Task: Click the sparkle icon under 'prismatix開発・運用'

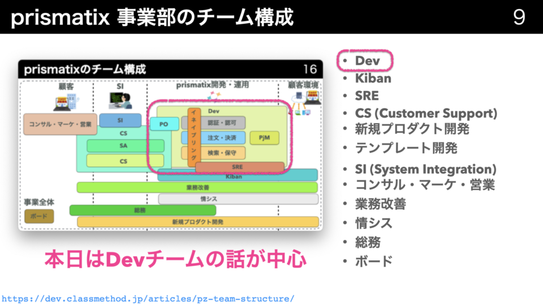Action: pos(214,96)
